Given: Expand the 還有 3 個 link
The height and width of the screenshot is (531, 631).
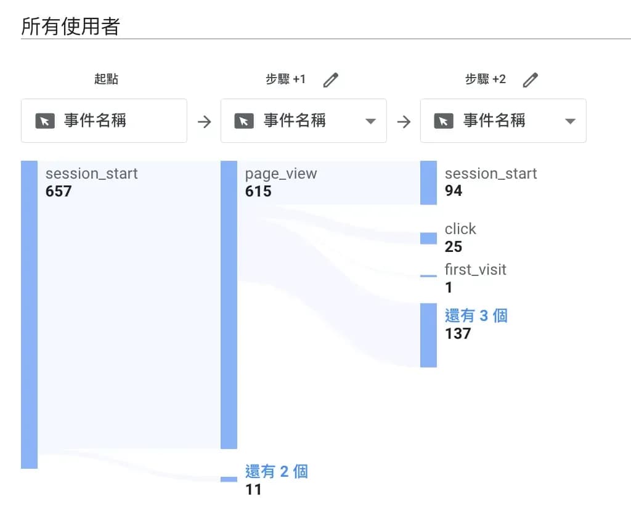Looking at the screenshot, I should point(476,316).
